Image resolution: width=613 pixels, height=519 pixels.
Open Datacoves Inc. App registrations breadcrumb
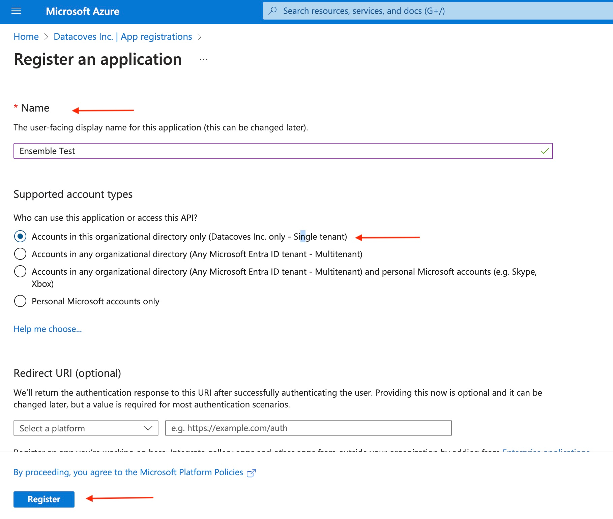pyautogui.click(x=123, y=36)
